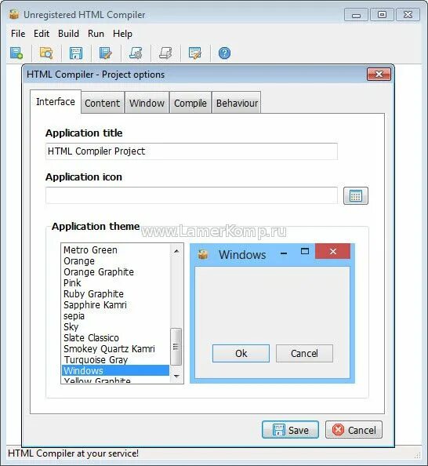Open the Build menu
Image resolution: width=428 pixels, height=466 pixels.
pyautogui.click(x=69, y=34)
